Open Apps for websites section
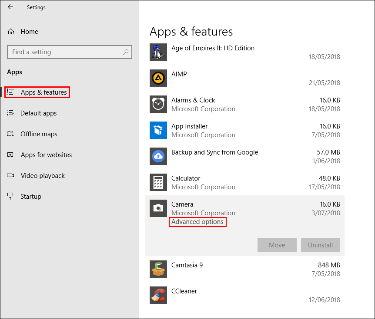 [46, 155]
